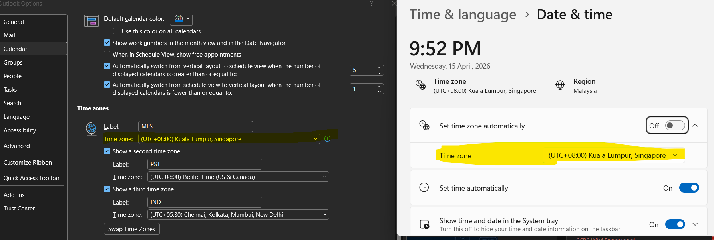Click the Time zones section heading
This screenshot has width=714, height=240.
point(93,108)
